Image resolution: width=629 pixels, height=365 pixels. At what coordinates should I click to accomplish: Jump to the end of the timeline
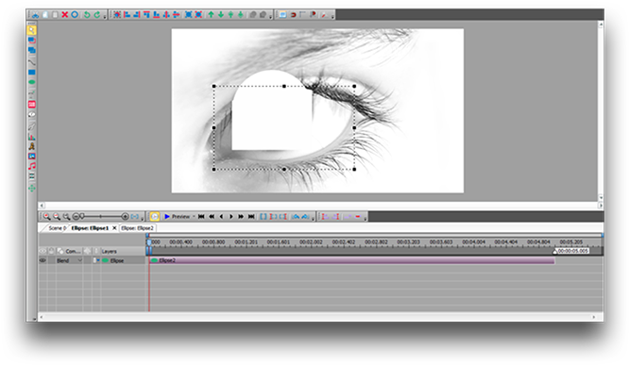click(251, 217)
